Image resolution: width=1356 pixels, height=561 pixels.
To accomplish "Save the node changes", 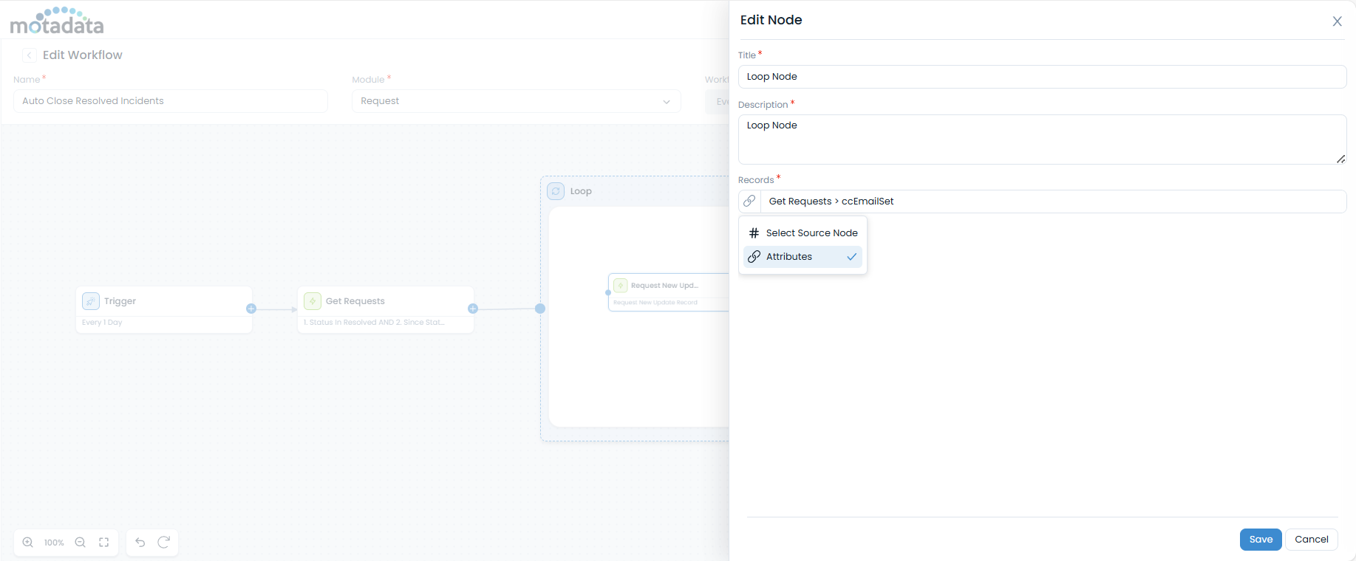I will click(1260, 540).
